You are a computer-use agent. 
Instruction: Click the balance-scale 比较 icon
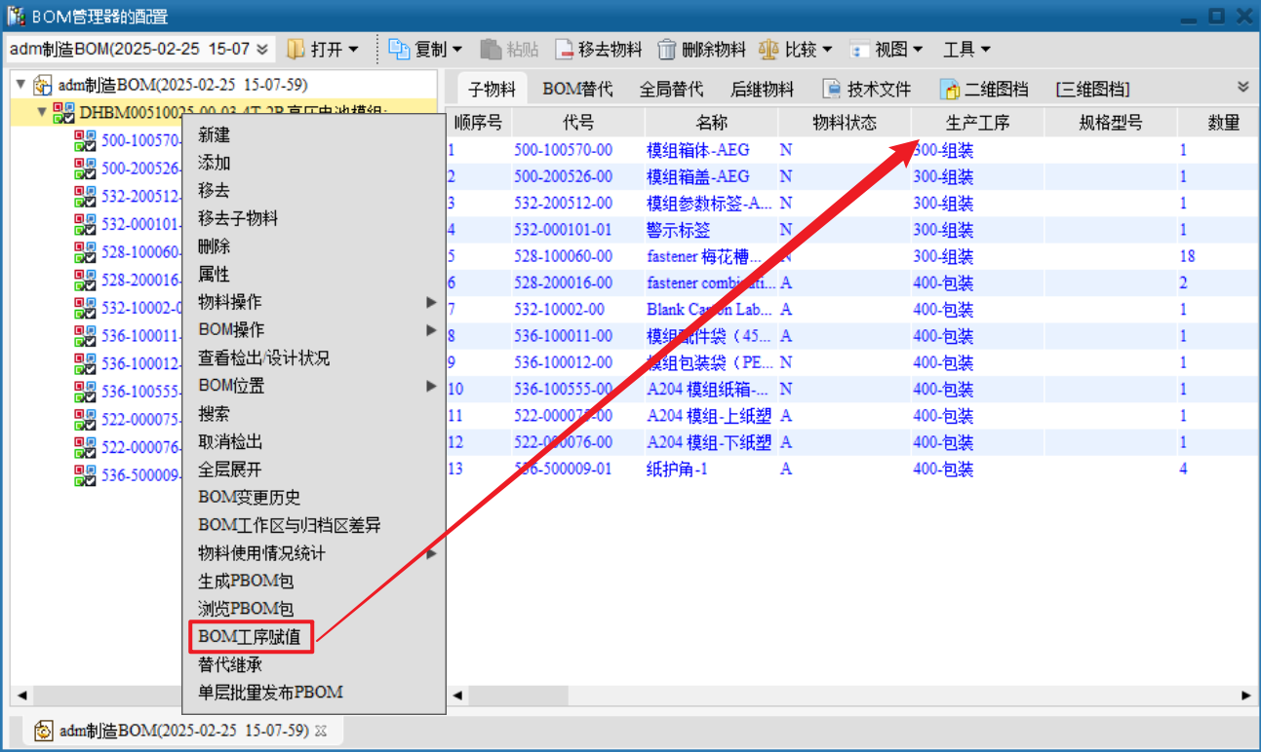[769, 49]
